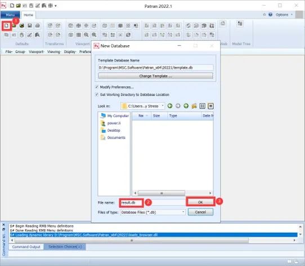Click the Model Tree ribbon icon
This screenshot has height=266, width=305.
click(x=240, y=24)
